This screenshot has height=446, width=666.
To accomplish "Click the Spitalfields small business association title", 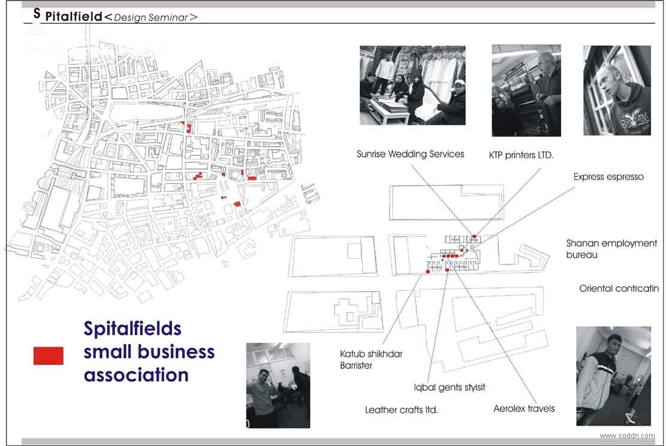I will tap(149, 352).
